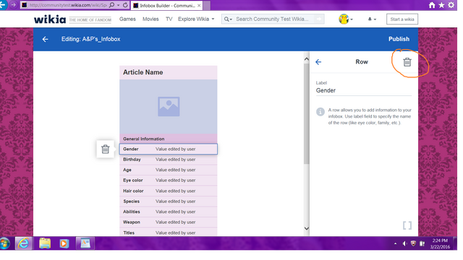Click the browser forward button

point(13,5)
